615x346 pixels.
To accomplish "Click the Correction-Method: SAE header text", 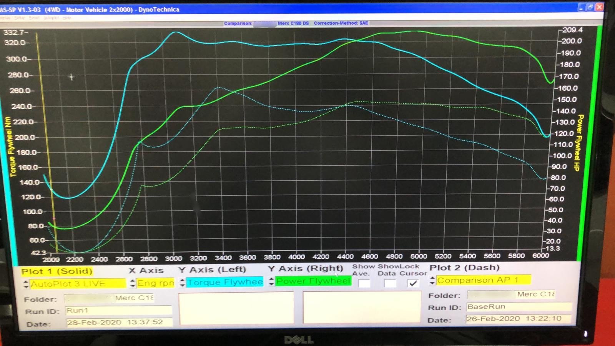I will [341, 23].
